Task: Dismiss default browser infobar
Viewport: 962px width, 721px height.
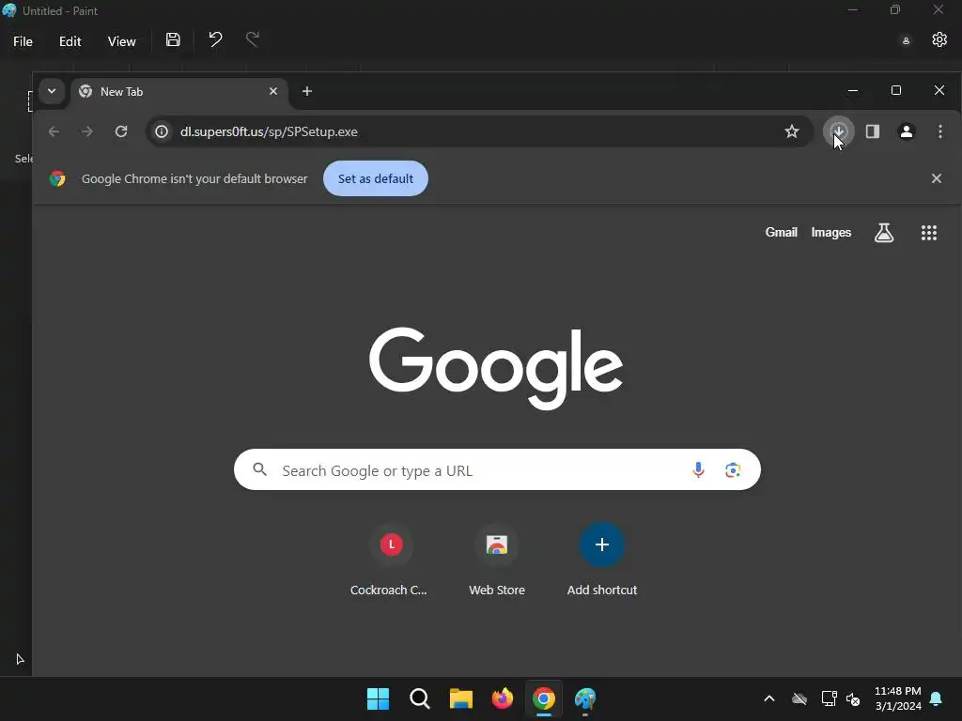Action: 937,178
